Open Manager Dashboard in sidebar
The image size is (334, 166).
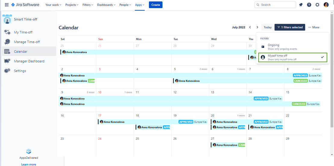[x=29, y=61]
